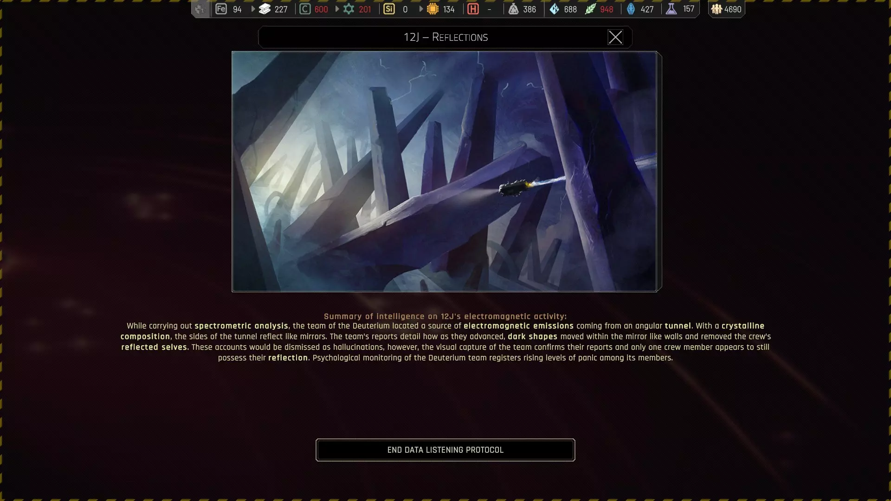Click the science flask icon showing 157
Screen dimensions: 891x501
(x=671, y=9)
